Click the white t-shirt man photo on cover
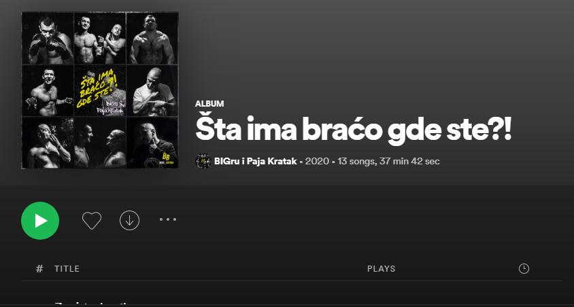This screenshot has height=307, width=574. tap(152, 90)
